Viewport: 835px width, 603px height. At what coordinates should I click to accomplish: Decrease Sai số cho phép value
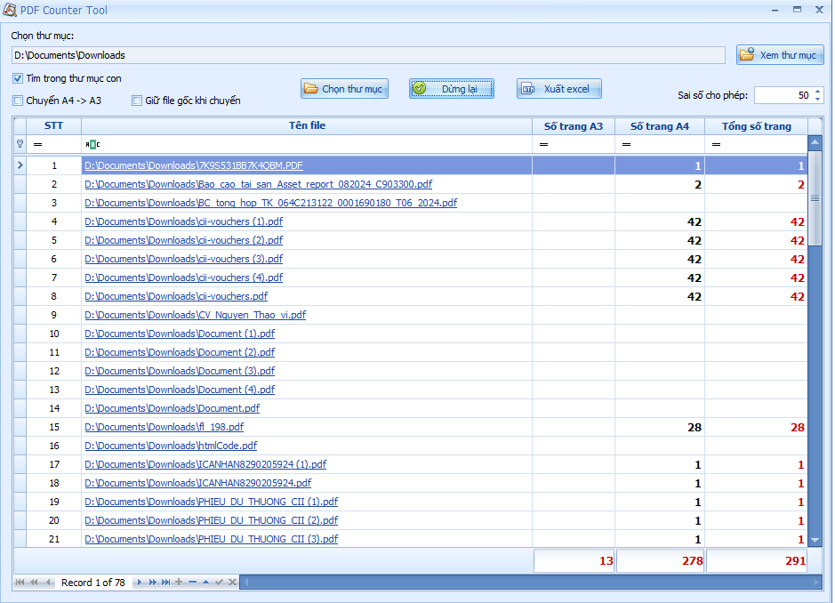[817, 99]
